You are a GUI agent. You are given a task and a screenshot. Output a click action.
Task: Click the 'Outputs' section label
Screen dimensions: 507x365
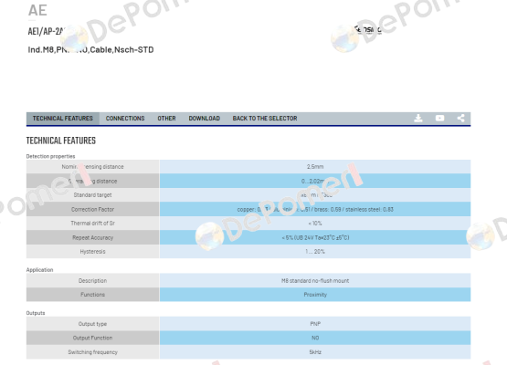pos(36,313)
